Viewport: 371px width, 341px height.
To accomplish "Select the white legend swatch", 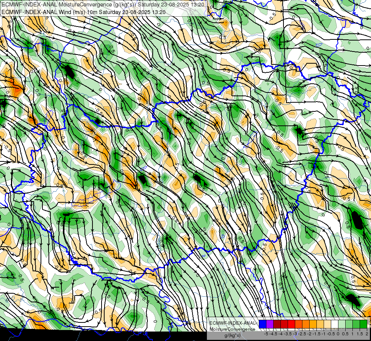I will 335,324.
